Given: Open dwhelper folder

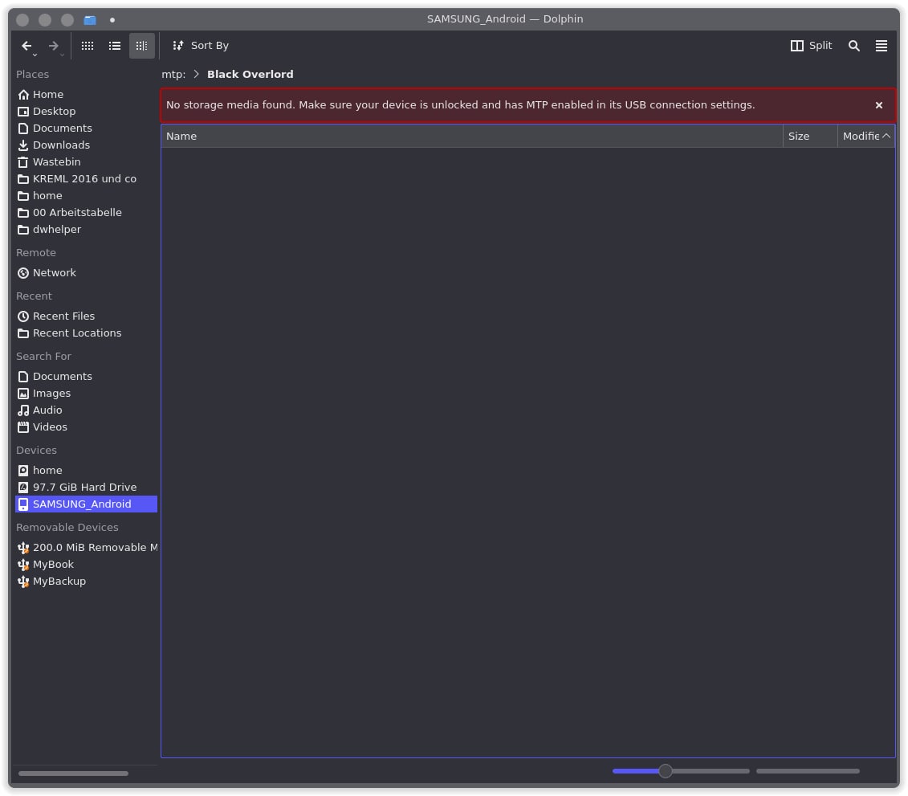Looking at the screenshot, I should [x=86, y=230].
